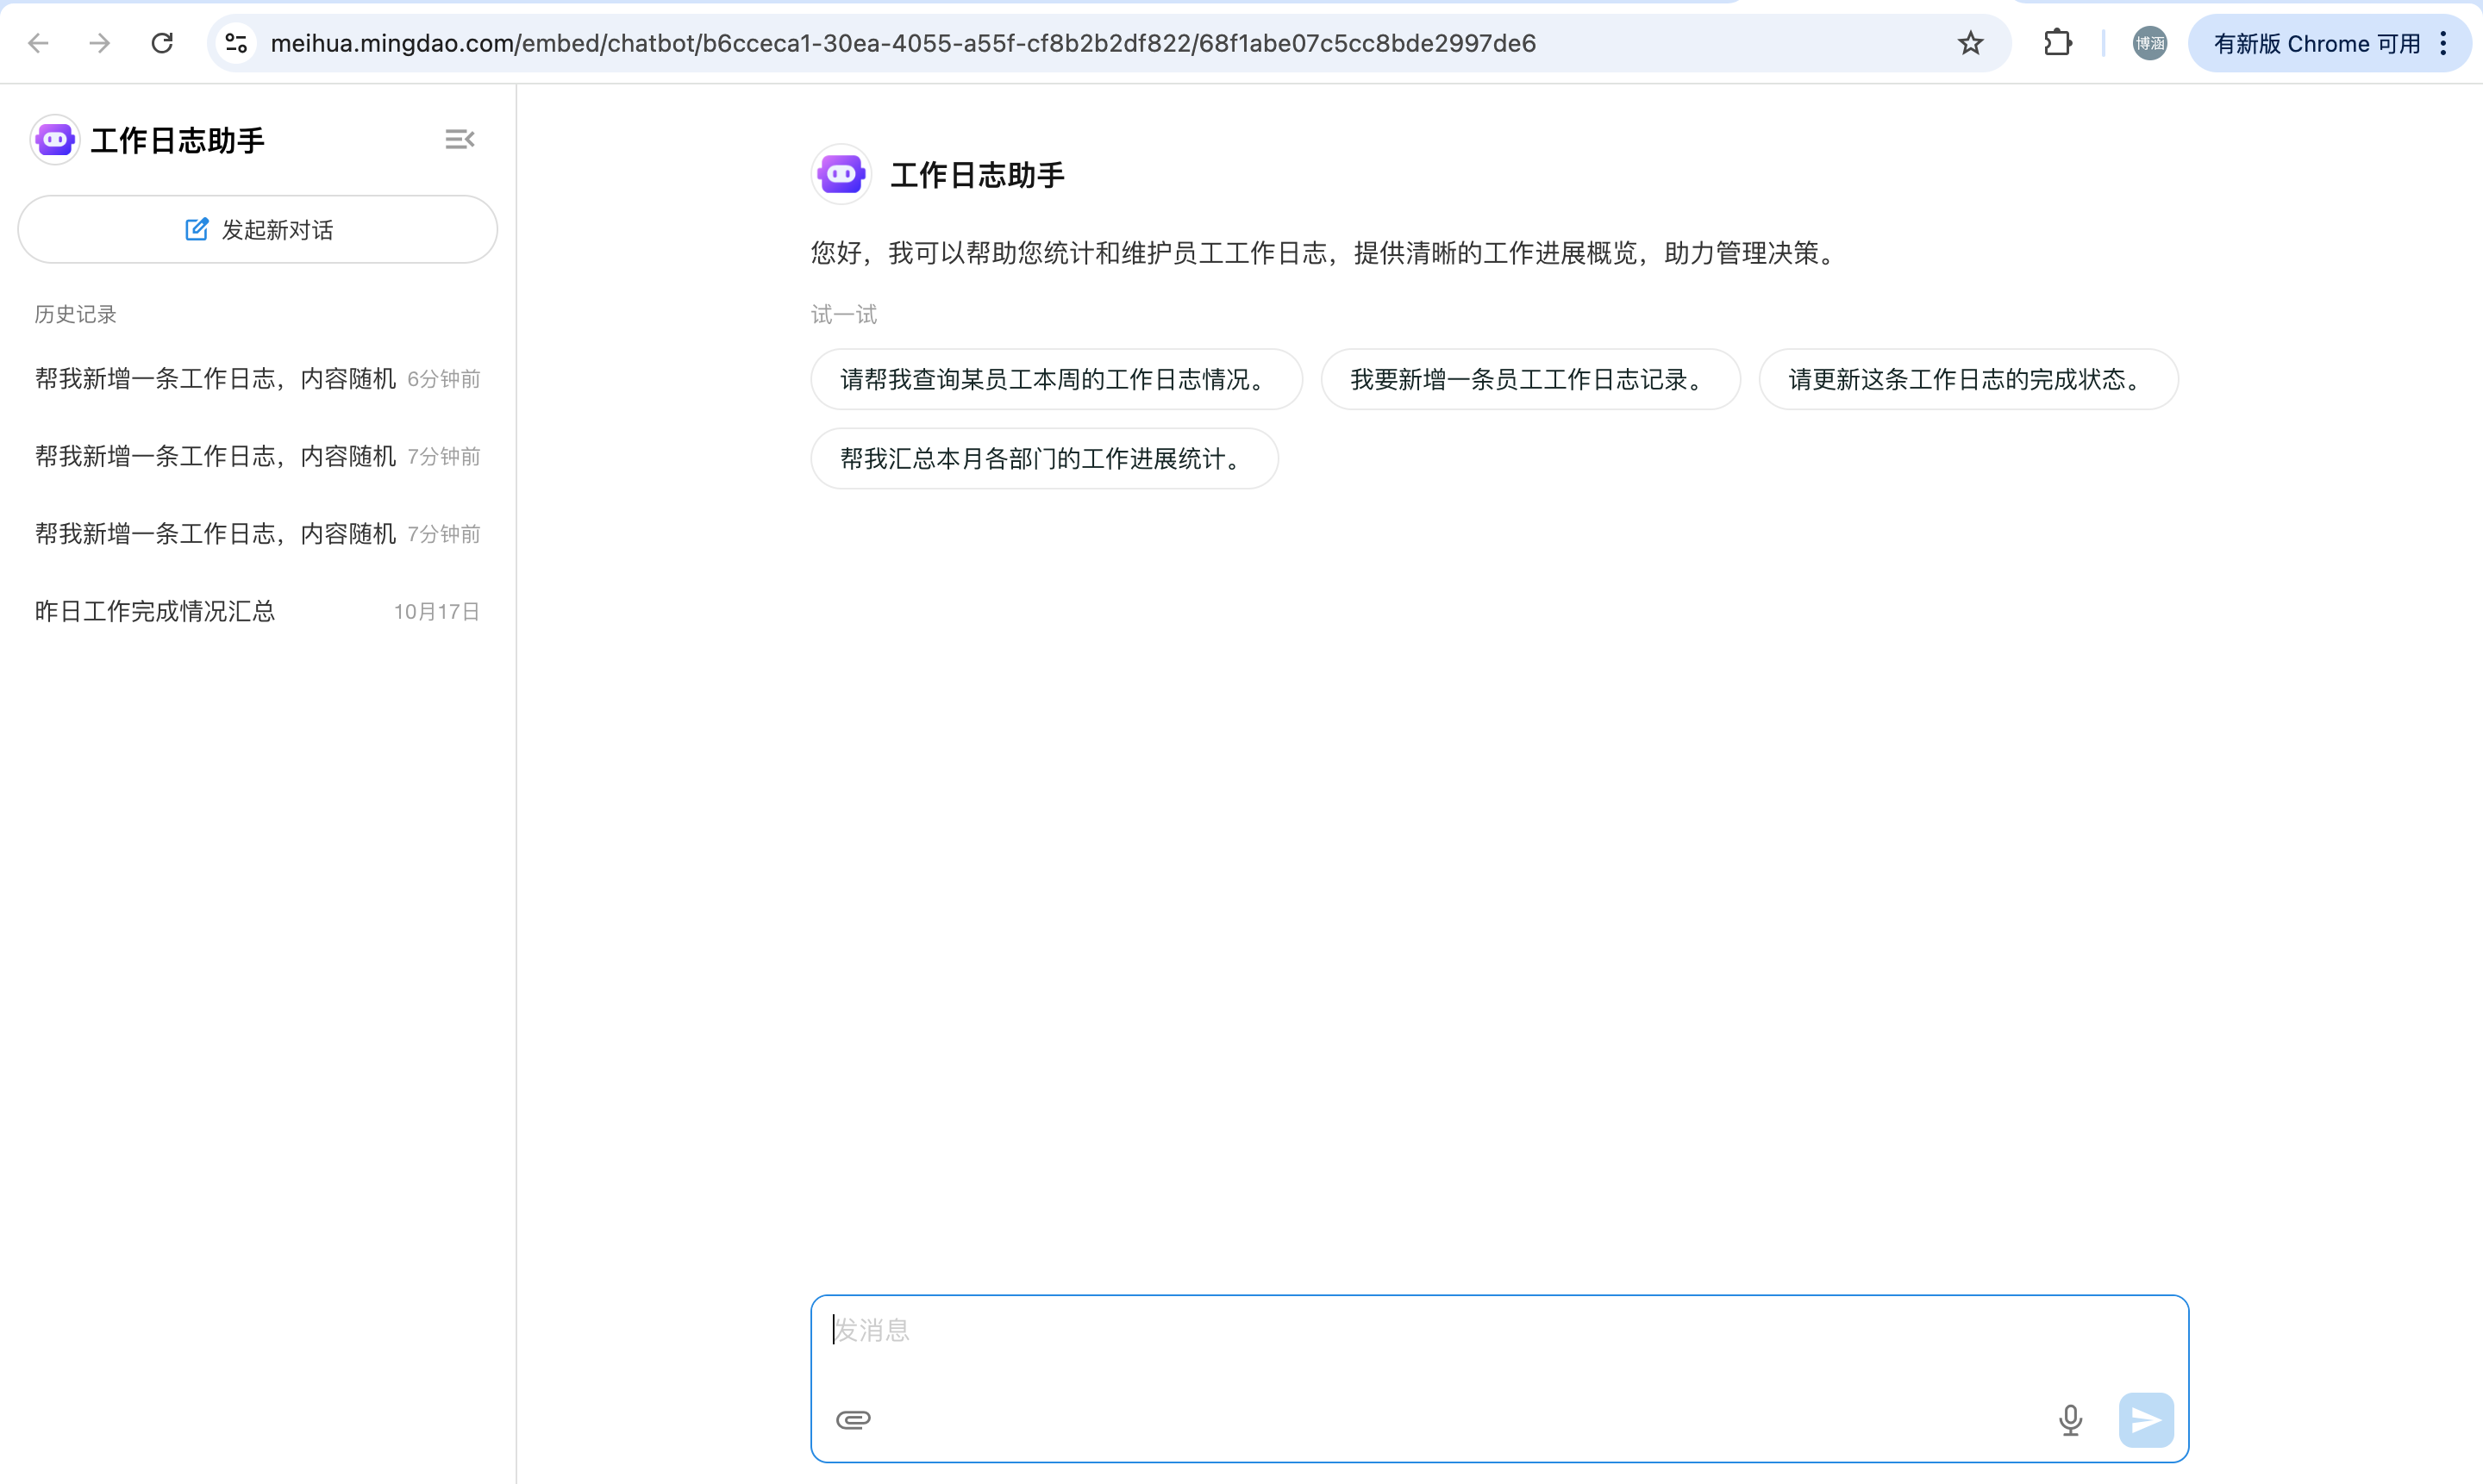Viewport: 2483px width, 1484px height.
Task: Open the browser extensions puzzle icon
Action: [x=2057, y=43]
